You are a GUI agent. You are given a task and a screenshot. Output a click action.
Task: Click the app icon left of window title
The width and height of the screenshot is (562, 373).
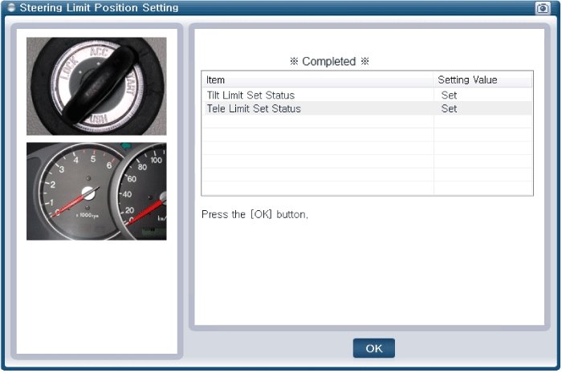click(10, 8)
